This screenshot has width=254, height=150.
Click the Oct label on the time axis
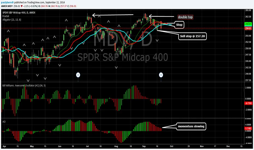coord(171,146)
